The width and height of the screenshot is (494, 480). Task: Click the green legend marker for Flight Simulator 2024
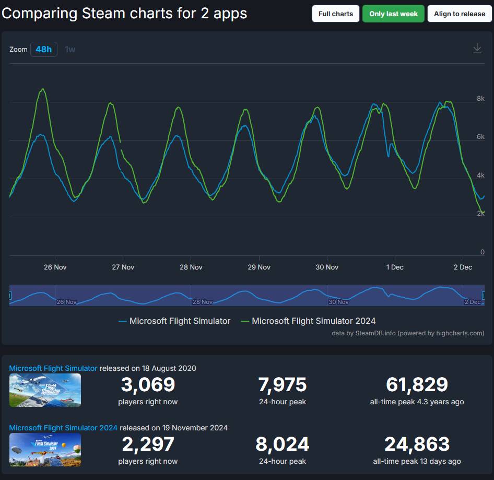pyautogui.click(x=248, y=321)
